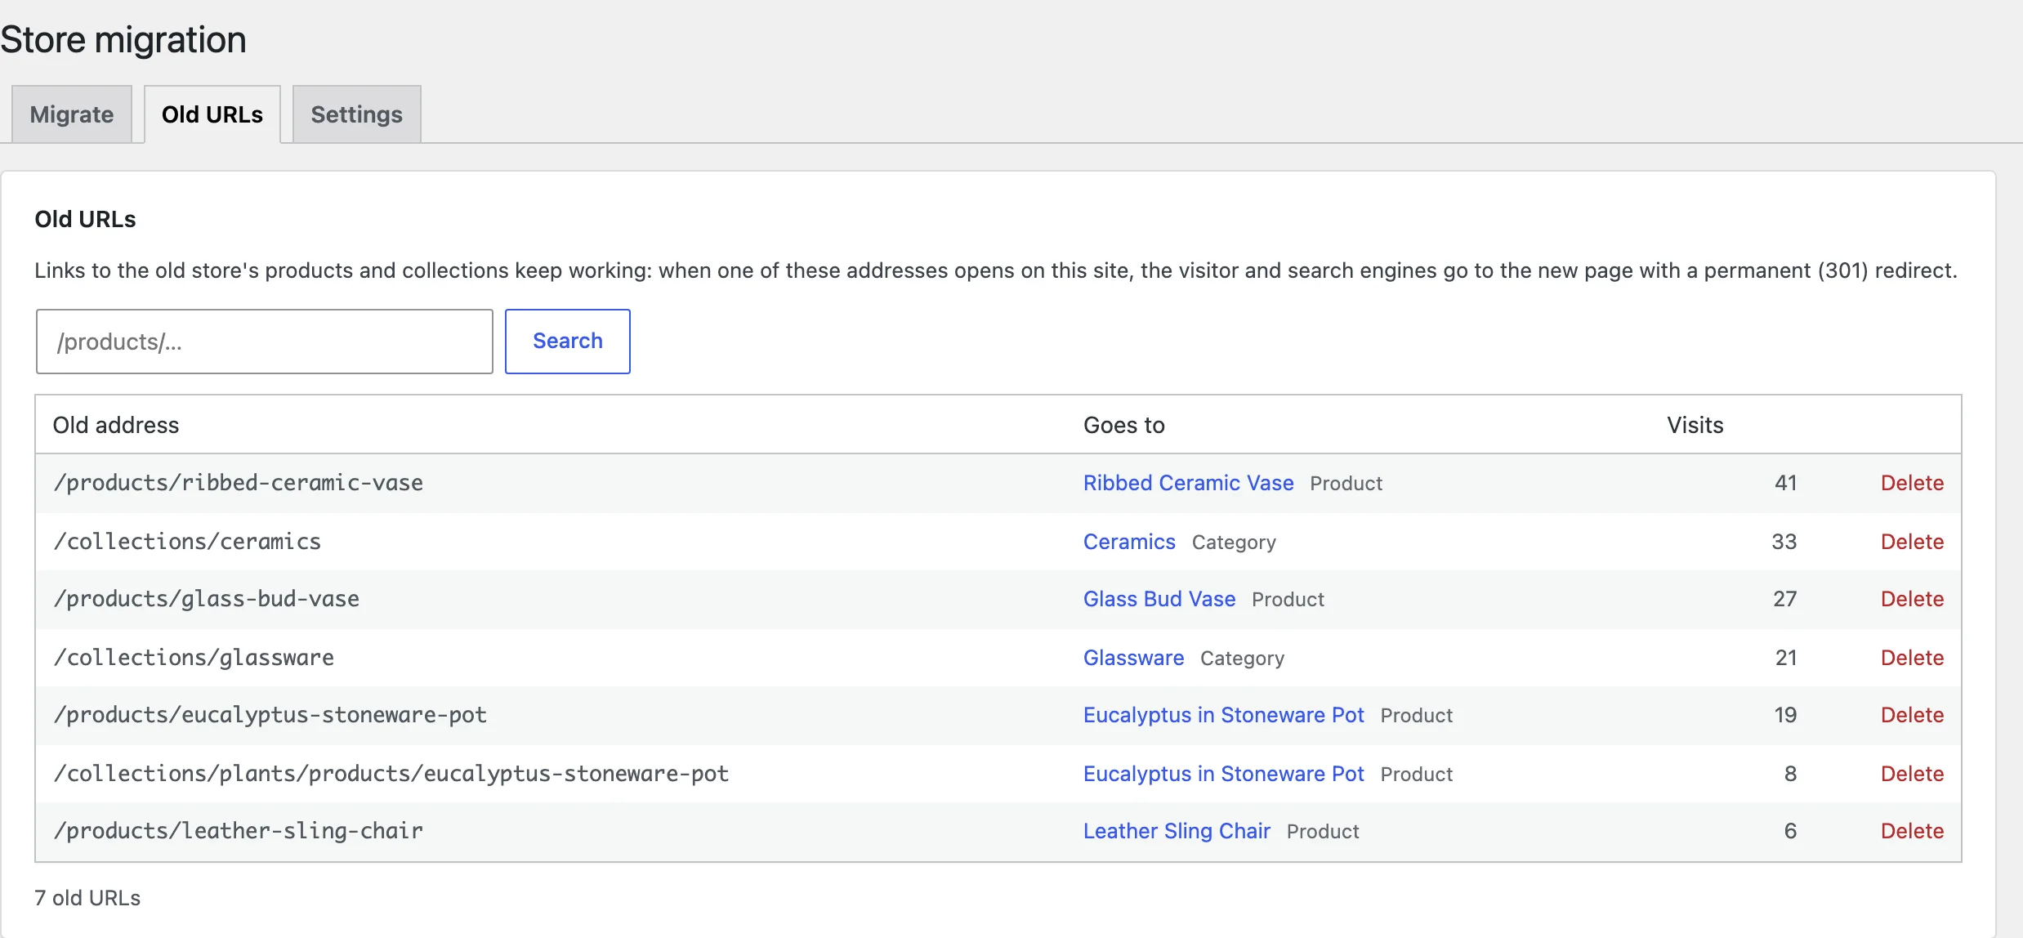Viewport: 2023px width, 938px height.
Task: Click the visits count 33
Action: click(x=1784, y=542)
